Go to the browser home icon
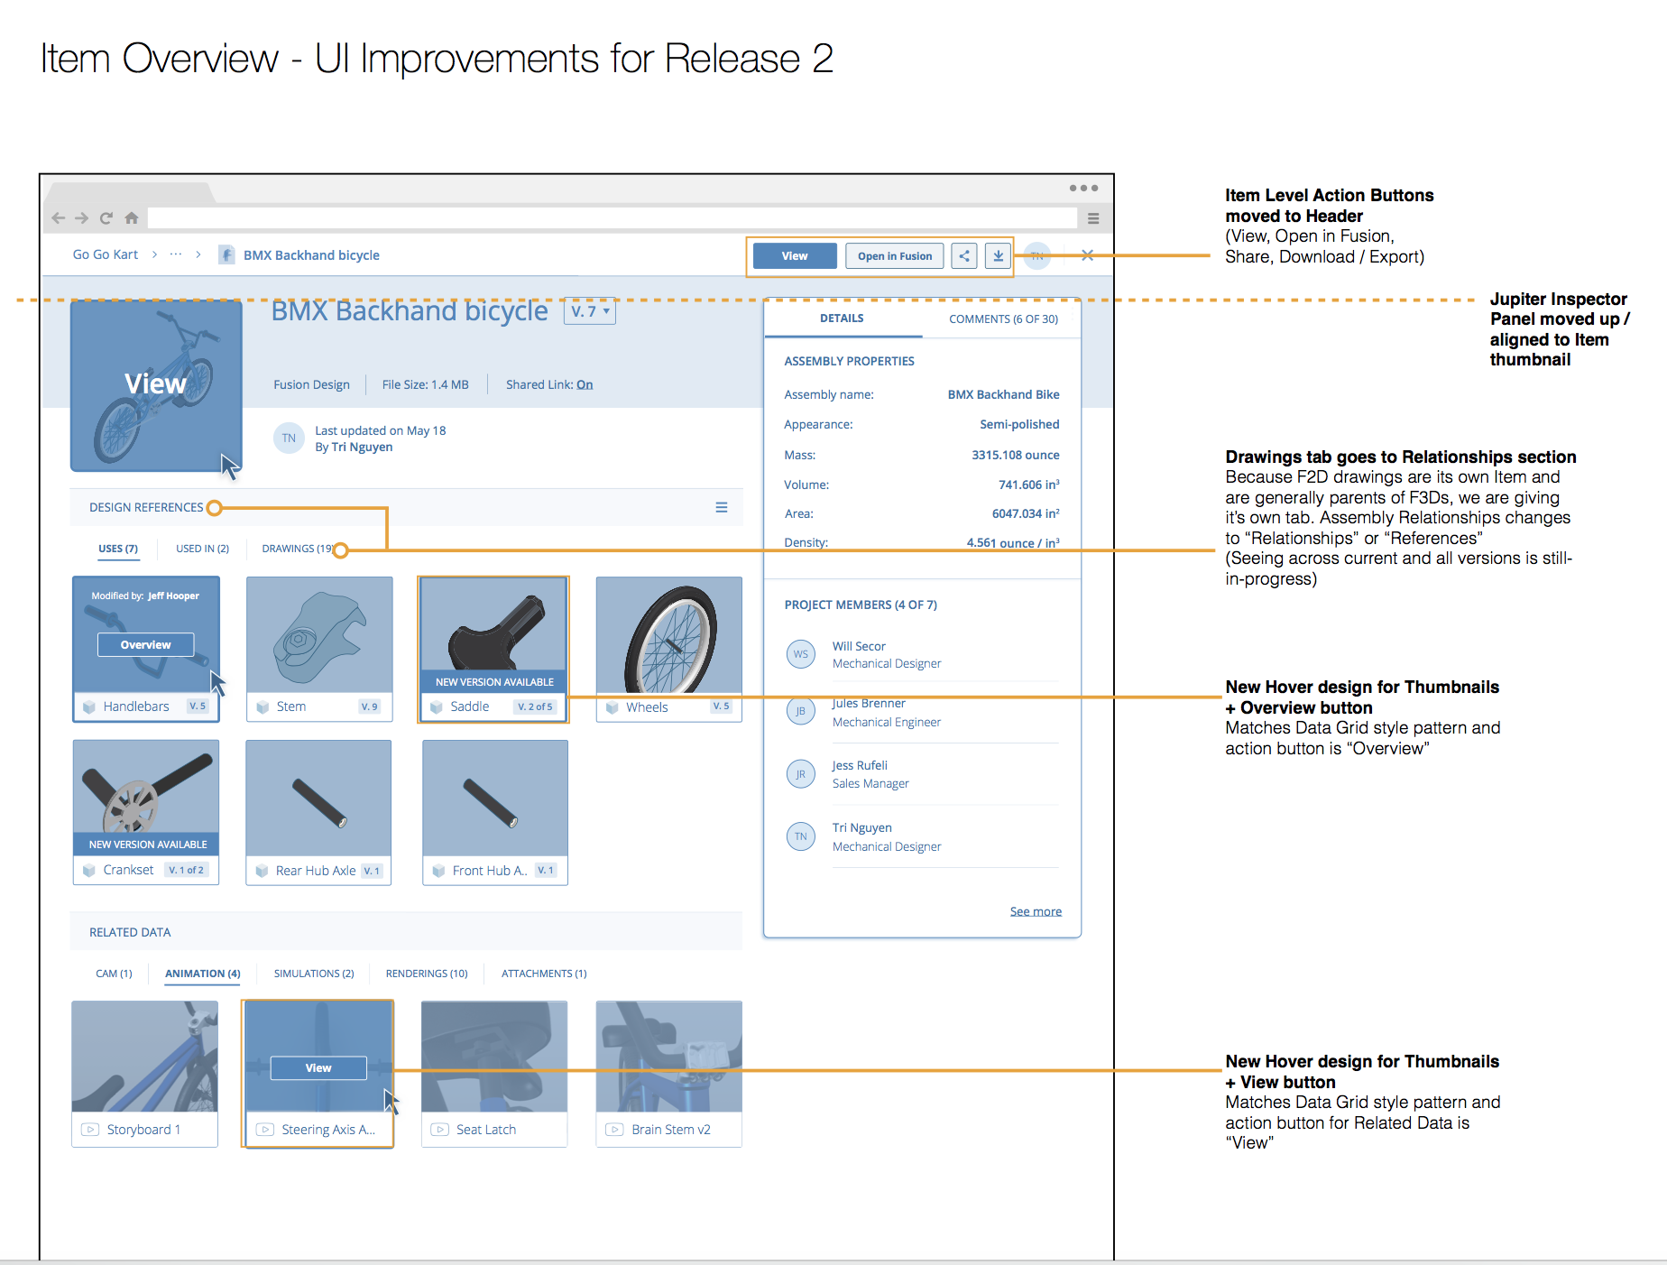This screenshot has height=1265, width=1667. click(132, 217)
